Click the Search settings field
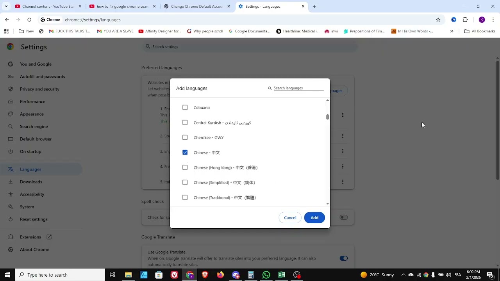This screenshot has height=281, width=500. click(250, 46)
